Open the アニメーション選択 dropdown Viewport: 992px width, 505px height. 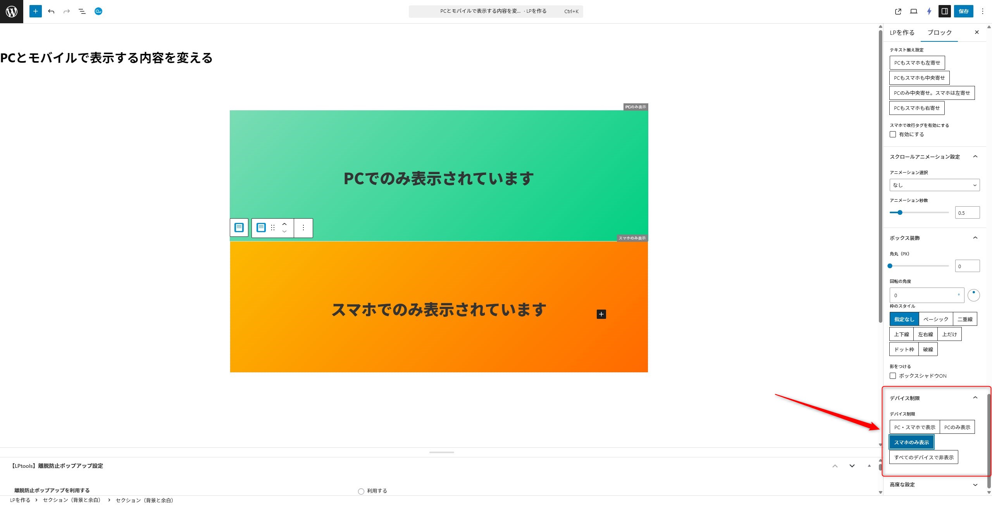[x=934, y=185]
